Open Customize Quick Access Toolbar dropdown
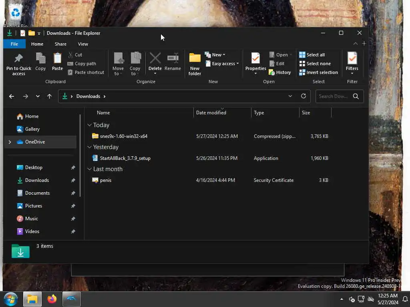The width and height of the screenshot is (410, 307). point(39,33)
